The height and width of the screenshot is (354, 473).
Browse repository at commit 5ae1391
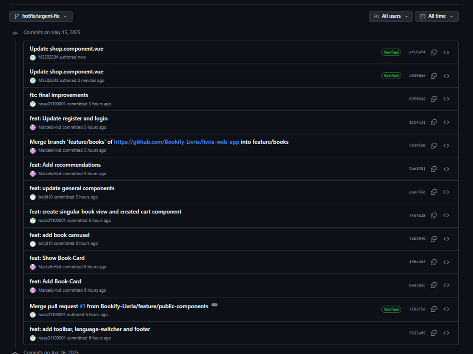coord(446,169)
